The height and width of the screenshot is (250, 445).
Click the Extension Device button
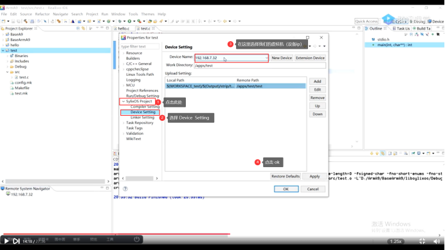pos(310,58)
